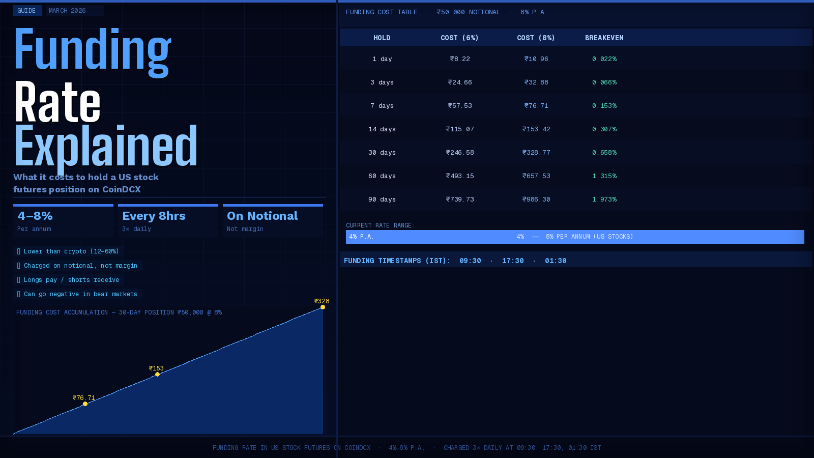
Task: Tick the box beside Charged on notional
Action: [x=19, y=266]
